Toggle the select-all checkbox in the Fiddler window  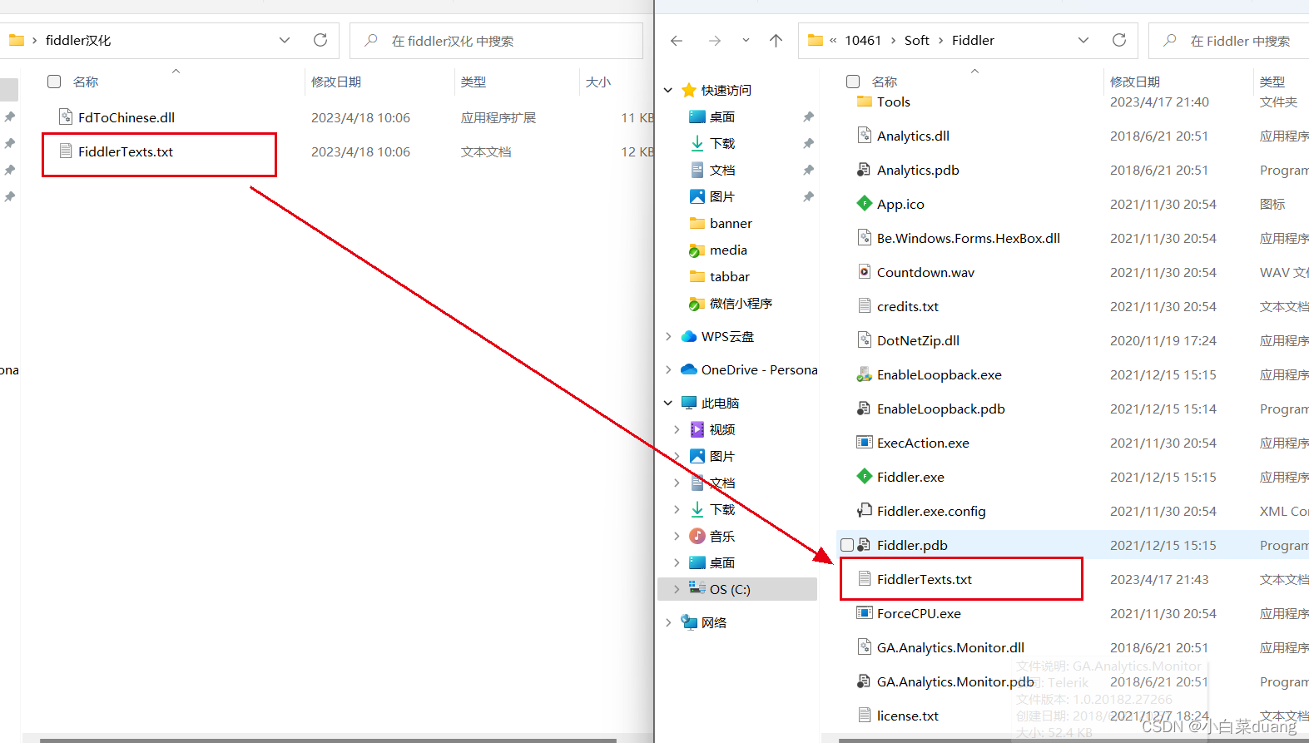(x=853, y=82)
